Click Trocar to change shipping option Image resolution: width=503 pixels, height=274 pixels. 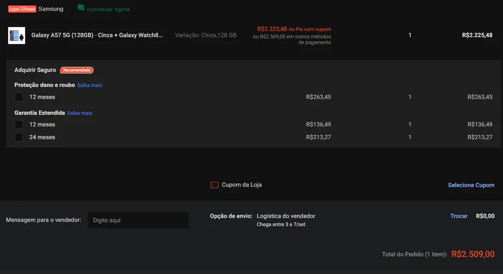[x=459, y=216]
